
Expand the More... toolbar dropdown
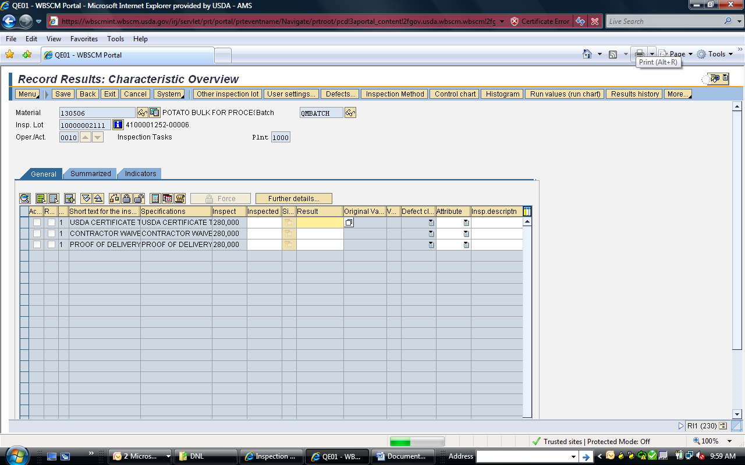[678, 94]
